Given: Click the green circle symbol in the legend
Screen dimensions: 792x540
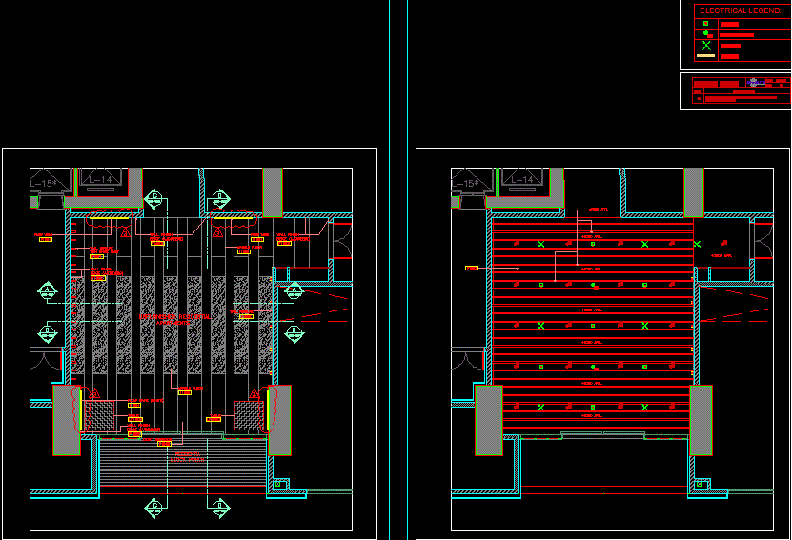Looking at the screenshot, I should [x=705, y=34].
